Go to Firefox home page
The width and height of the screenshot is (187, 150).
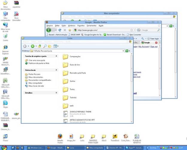[70, 30]
